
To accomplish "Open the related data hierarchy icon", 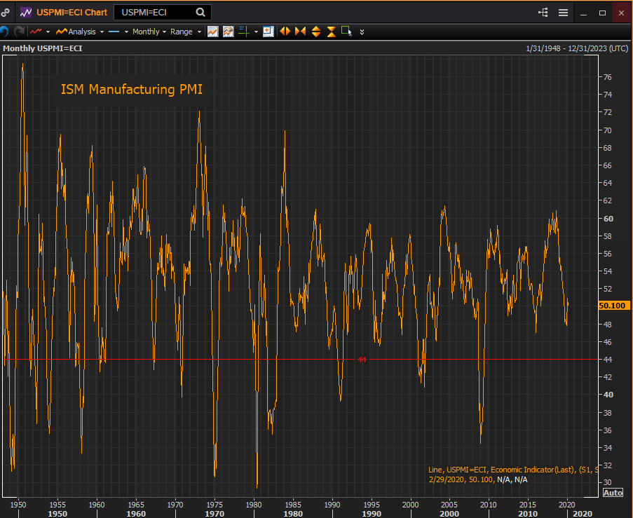I will tap(543, 13).
